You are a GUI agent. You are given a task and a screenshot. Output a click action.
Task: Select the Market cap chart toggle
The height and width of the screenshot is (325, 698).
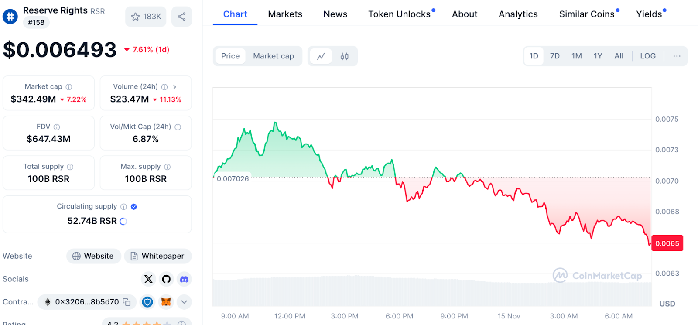click(x=274, y=56)
